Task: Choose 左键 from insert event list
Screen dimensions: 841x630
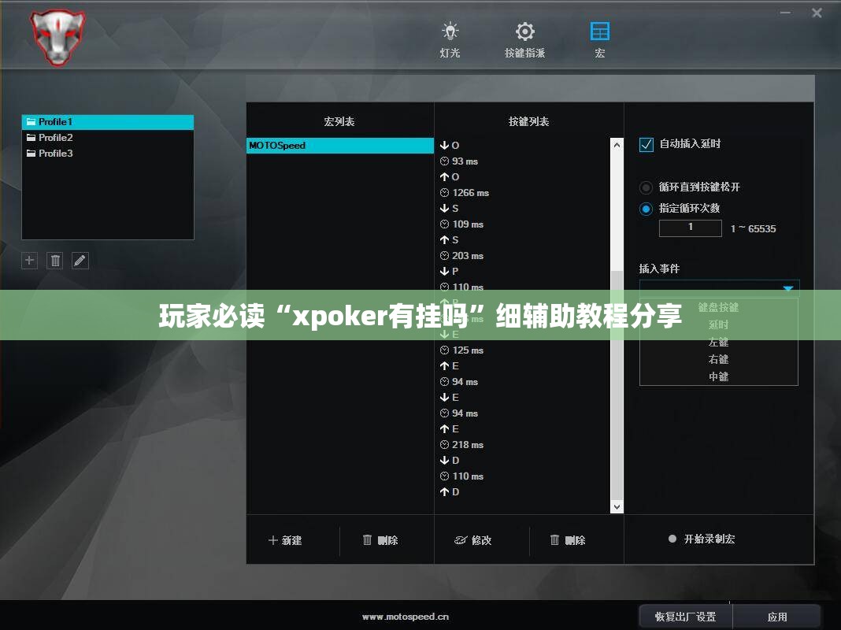Action: [x=718, y=342]
